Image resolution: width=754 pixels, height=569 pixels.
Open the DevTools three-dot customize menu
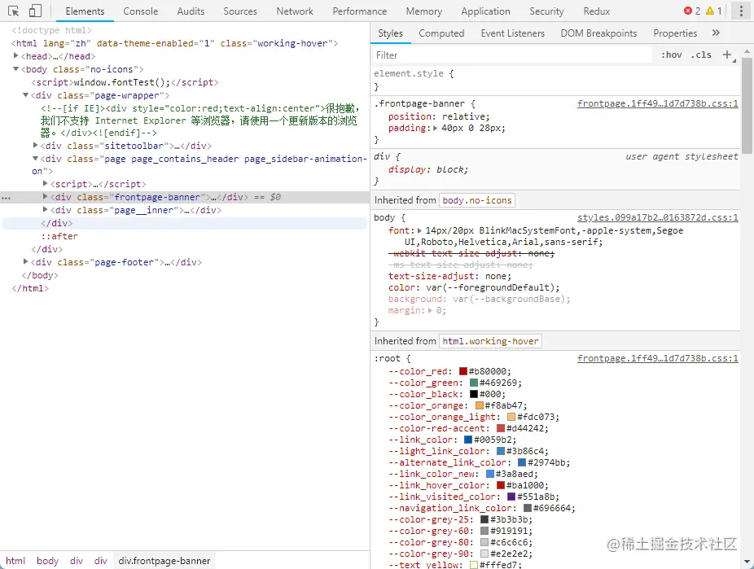pos(740,11)
